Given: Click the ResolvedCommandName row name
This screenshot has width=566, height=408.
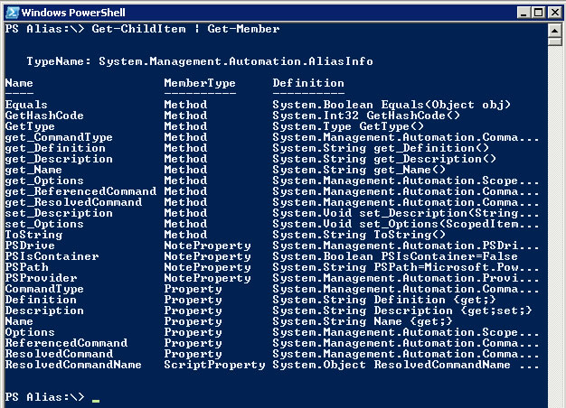Looking at the screenshot, I should click(73, 365).
